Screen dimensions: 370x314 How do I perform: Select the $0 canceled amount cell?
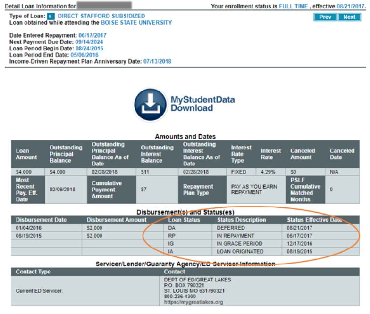click(x=305, y=172)
